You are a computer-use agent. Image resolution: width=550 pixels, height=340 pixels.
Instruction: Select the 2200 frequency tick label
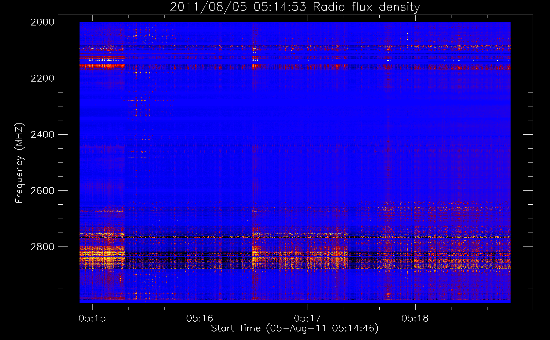(x=42, y=78)
